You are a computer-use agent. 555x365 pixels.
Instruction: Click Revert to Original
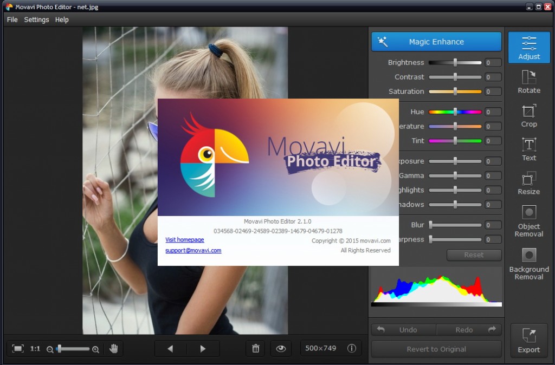pos(436,349)
